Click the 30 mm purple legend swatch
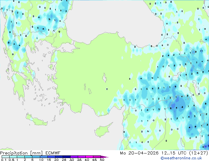The width and height of the screenshot is (209, 161). tap(74, 157)
